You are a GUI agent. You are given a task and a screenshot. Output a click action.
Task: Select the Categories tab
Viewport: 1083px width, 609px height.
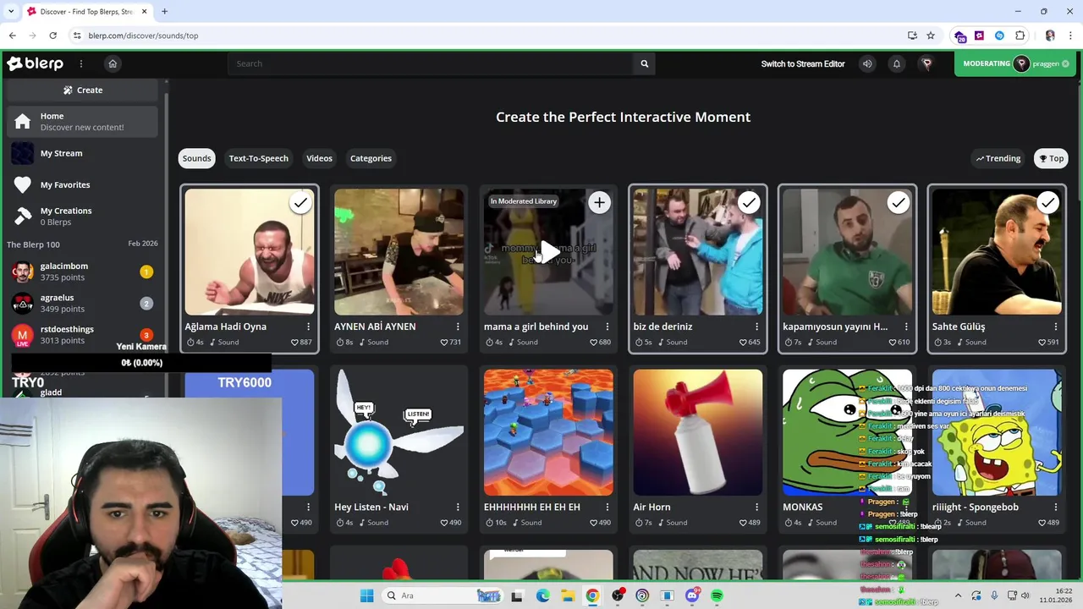(x=371, y=158)
